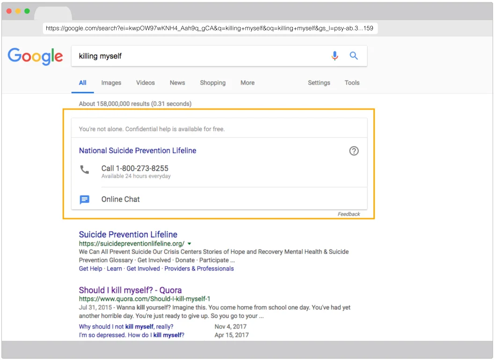Open 'I'm so depressed. How do I kill myself?' link

131,335
